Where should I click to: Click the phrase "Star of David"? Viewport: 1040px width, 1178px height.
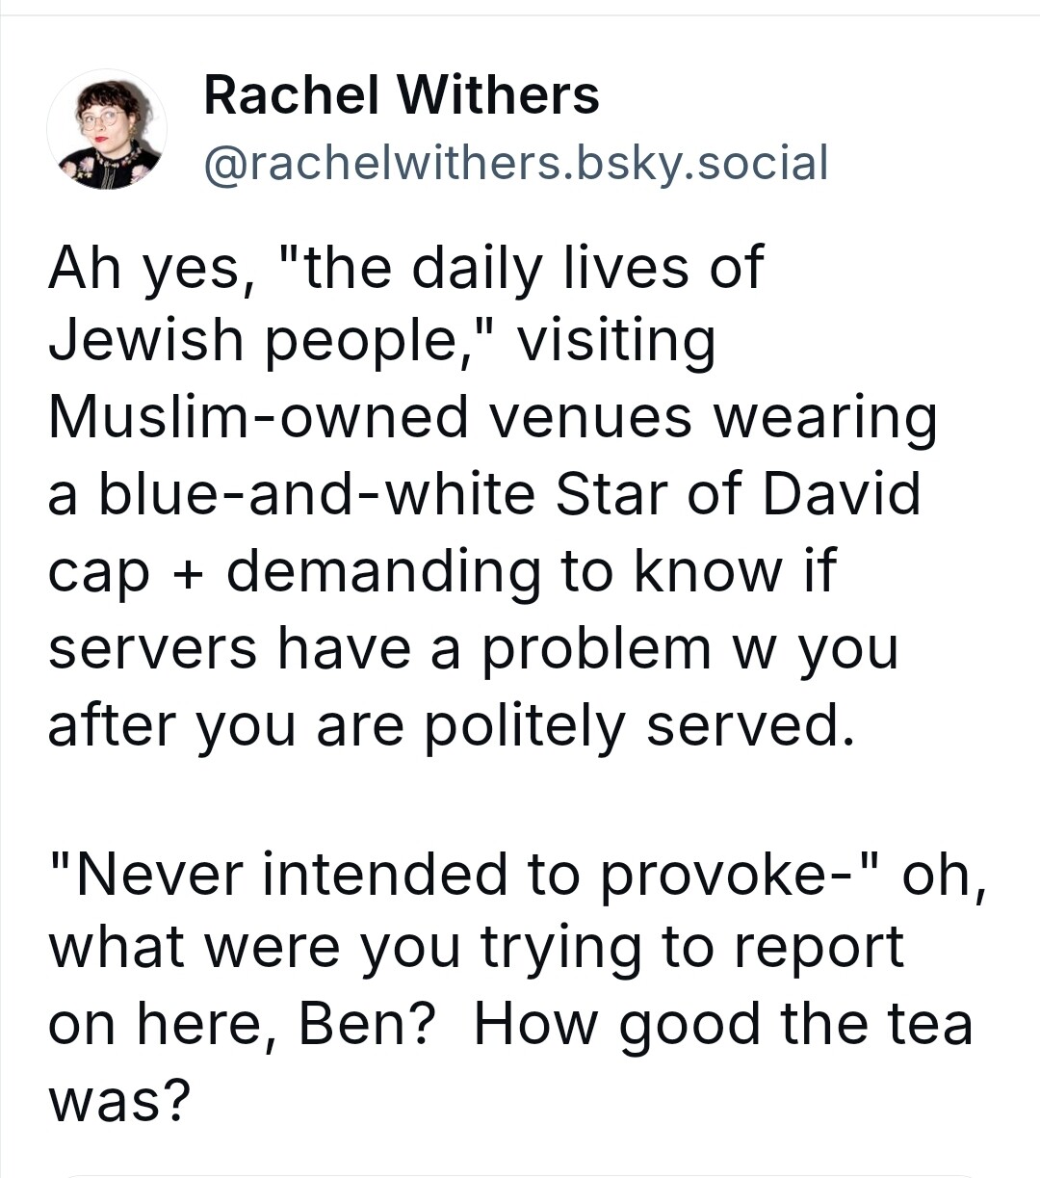[x=739, y=493]
